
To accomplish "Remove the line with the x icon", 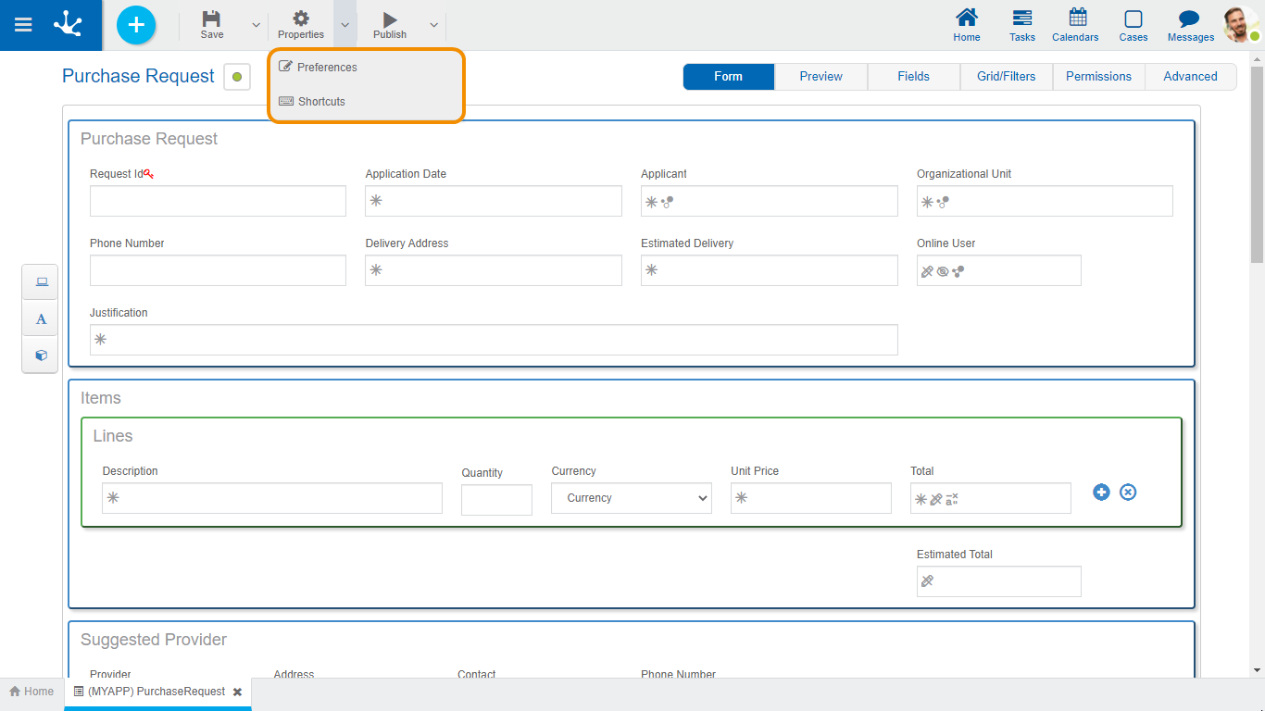I will [1128, 493].
